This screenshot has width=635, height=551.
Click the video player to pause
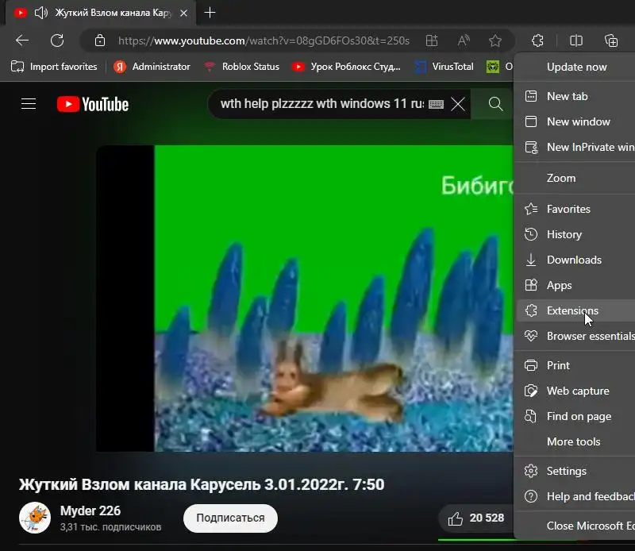pos(305,299)
